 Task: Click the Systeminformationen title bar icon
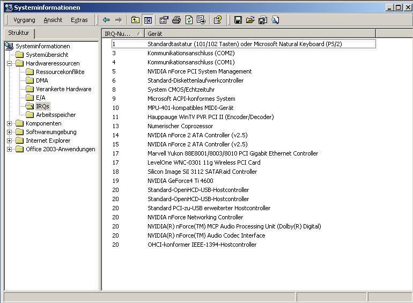(x=9, y=8)
